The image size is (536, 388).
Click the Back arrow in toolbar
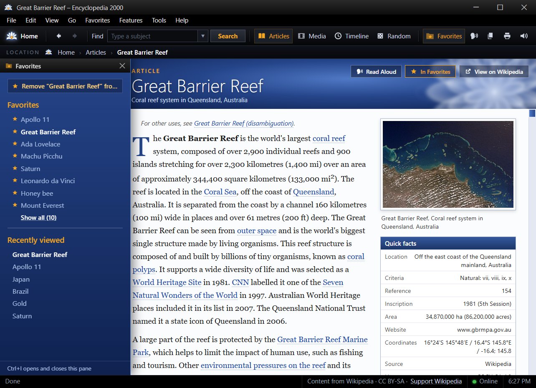pyautogui.click(x=59, y=36)
